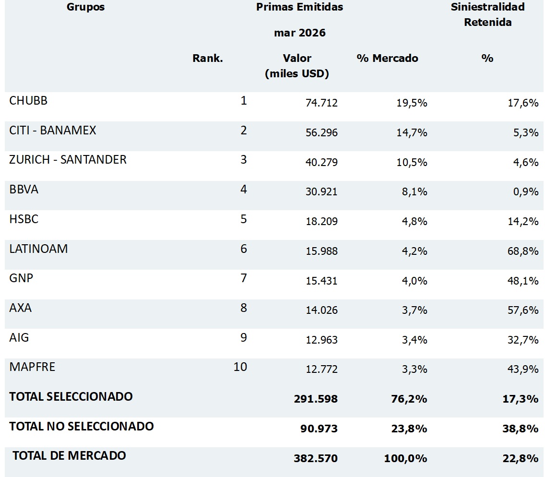Image resolution: width=545 pixels, height=477 pixels.
Task: Select the Primas Emitidas header
Action: tap(300, 7)
